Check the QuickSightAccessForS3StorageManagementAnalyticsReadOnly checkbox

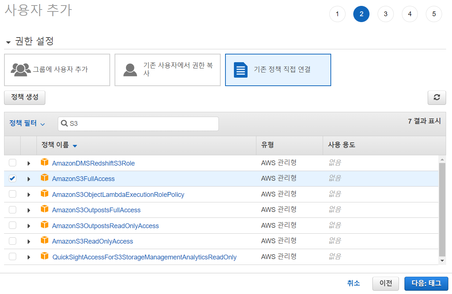[x=13, y=256]
